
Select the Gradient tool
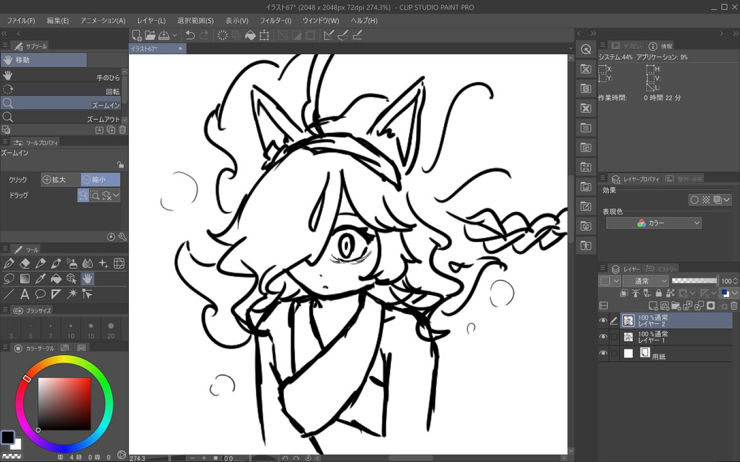click(x=25, y=278)
